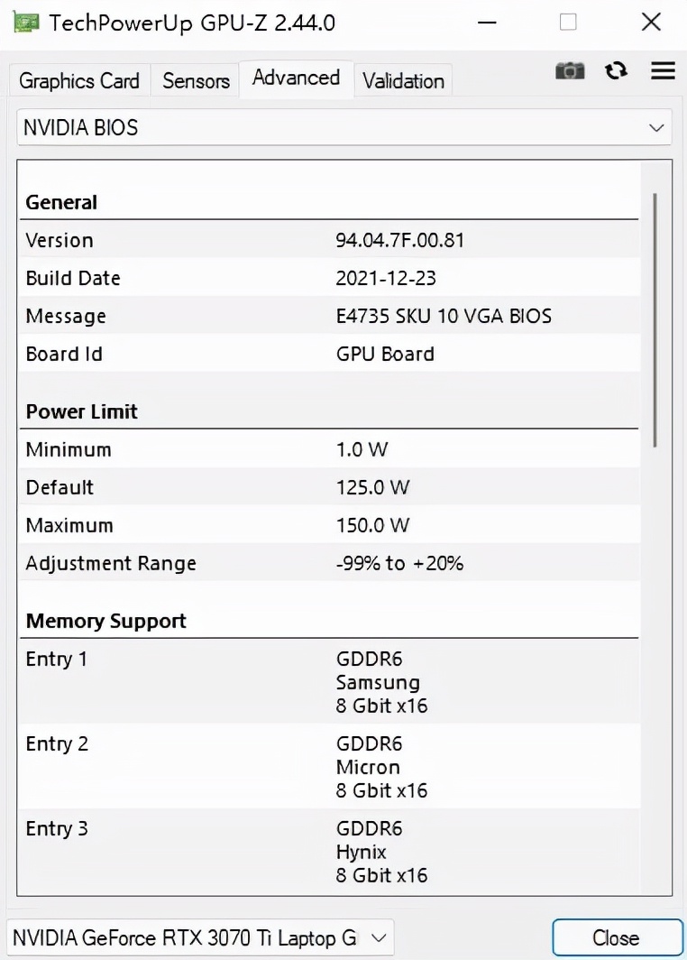Click the Default power limit row
The height and width of the screenshot is (960, 687).
[x=329, y=487]
